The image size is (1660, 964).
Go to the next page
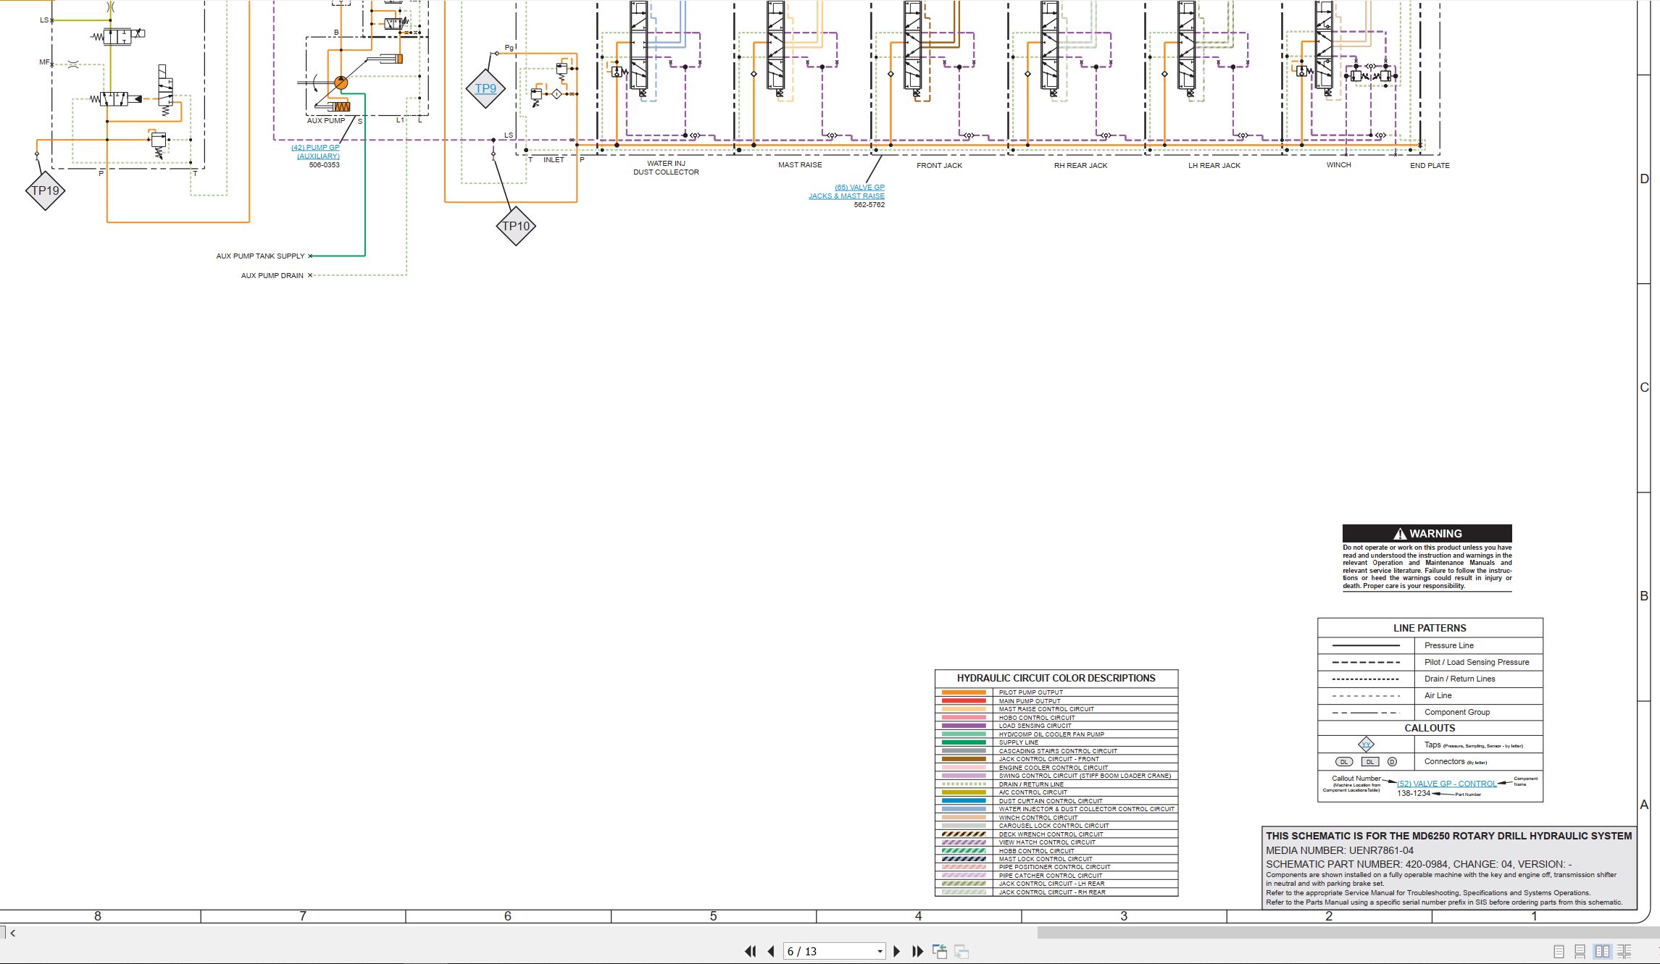[x=897, y=951]
